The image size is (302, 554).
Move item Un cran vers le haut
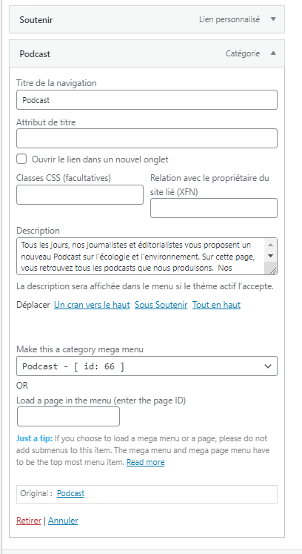pyautogui.click(x=92, y=305)
